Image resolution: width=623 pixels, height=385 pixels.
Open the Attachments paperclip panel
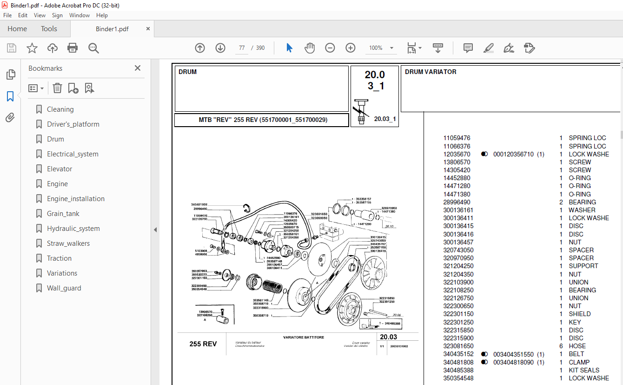(10, 118)
